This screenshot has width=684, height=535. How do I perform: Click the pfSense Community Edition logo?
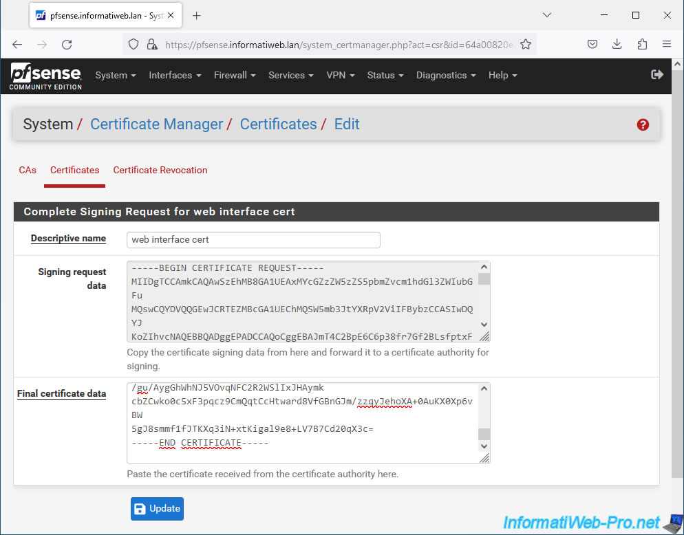[x=46, y=76]
